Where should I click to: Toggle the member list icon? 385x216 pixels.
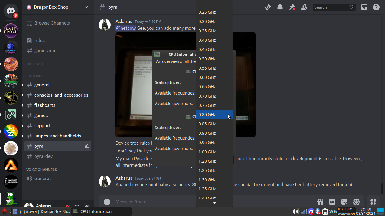coord(304,7)
